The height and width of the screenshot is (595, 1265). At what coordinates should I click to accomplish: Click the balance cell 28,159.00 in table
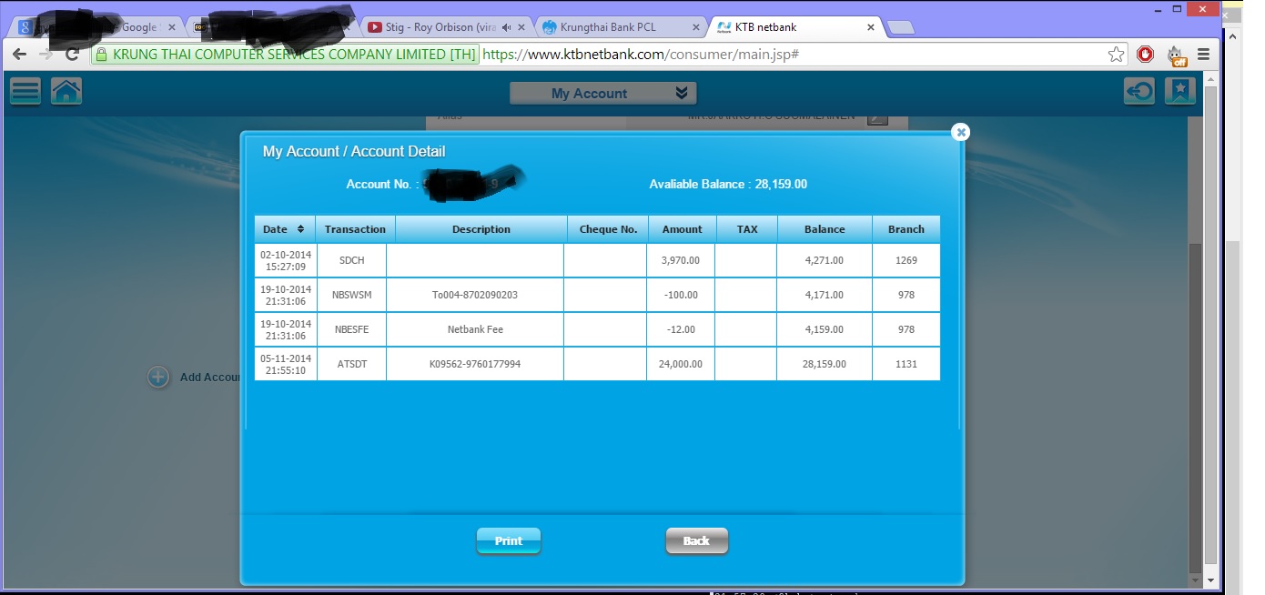tap(825, 364)
